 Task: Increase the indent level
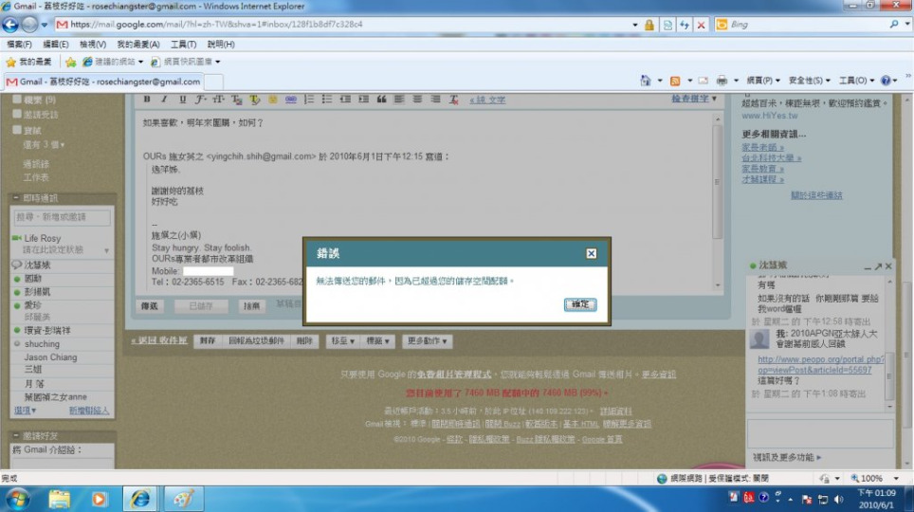[363, 100]
